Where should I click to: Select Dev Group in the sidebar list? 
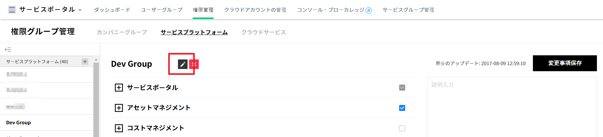(19, 123)
